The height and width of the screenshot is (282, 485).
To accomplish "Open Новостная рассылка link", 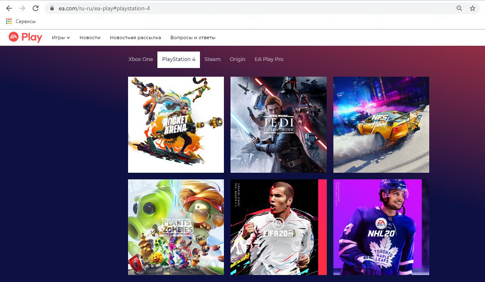I will click(x=136, y=38).
